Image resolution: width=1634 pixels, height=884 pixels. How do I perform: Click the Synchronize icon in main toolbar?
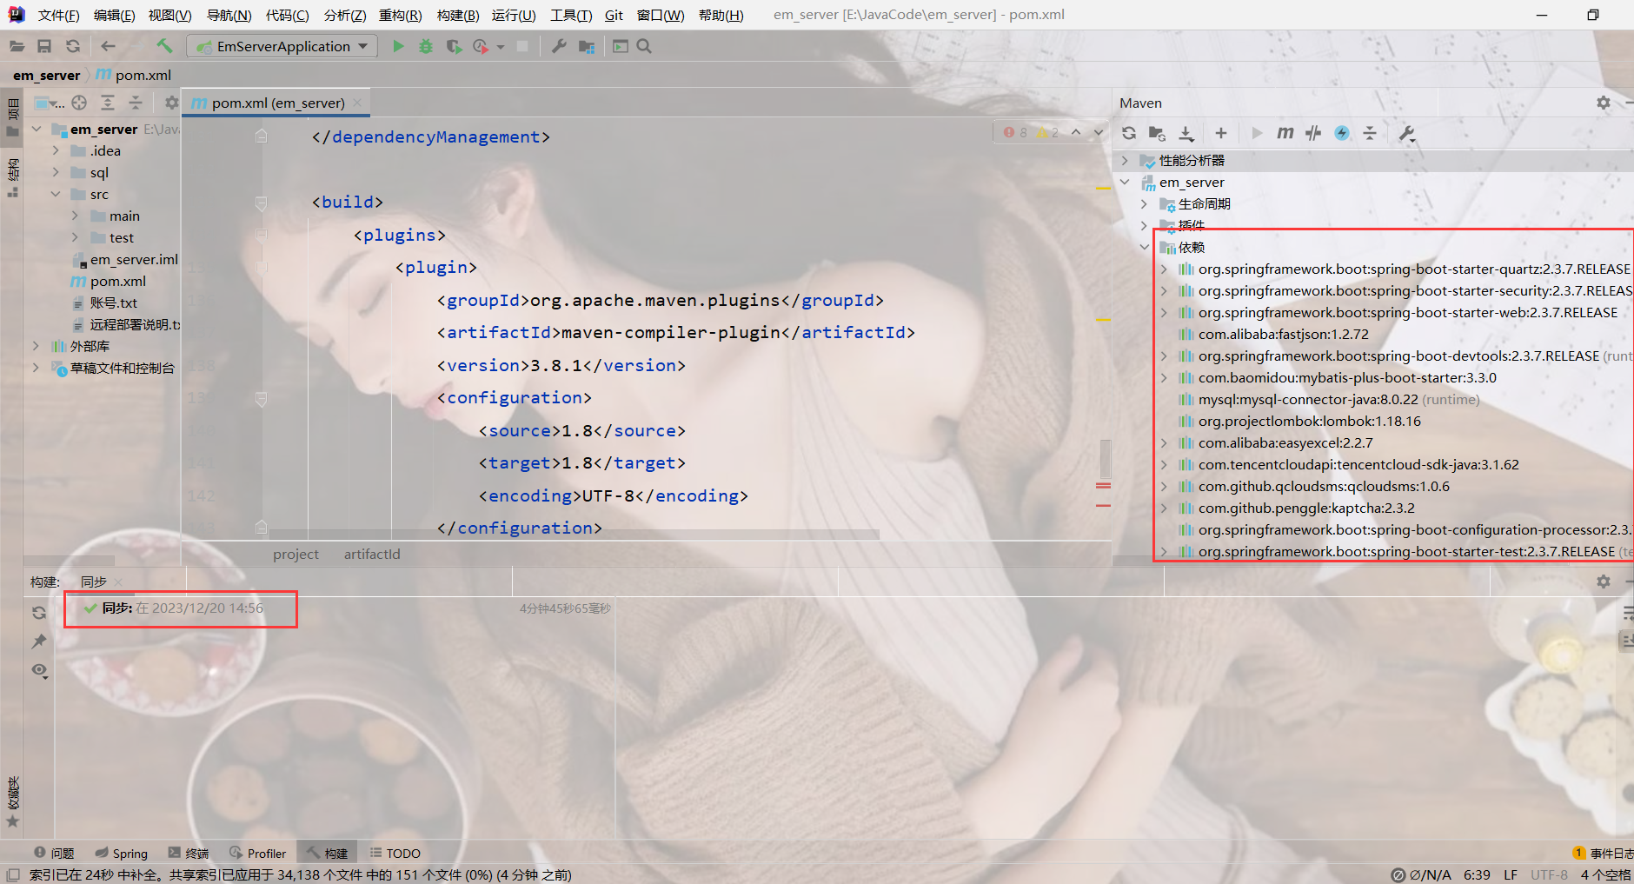click(x=73, y=46)
